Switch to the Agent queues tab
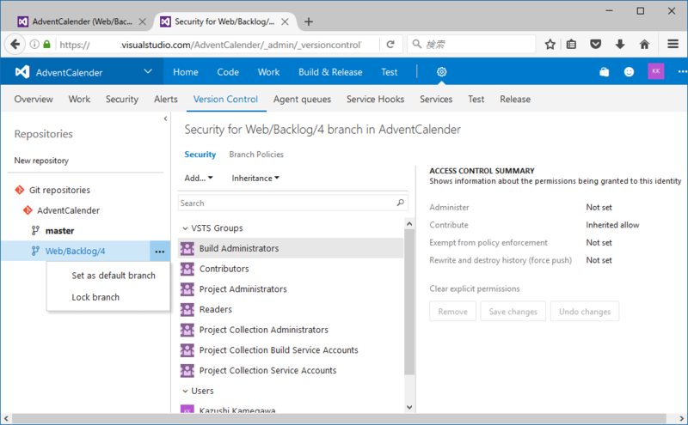688x425 pixels. pos(303,99)
